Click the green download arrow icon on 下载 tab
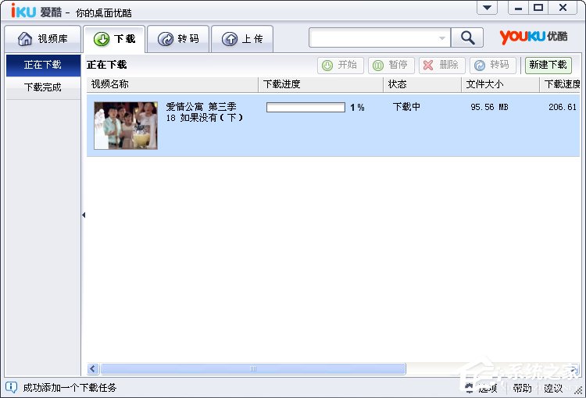Image resolution: width=586 pixels, height=398 pixels. coord(102,39)
